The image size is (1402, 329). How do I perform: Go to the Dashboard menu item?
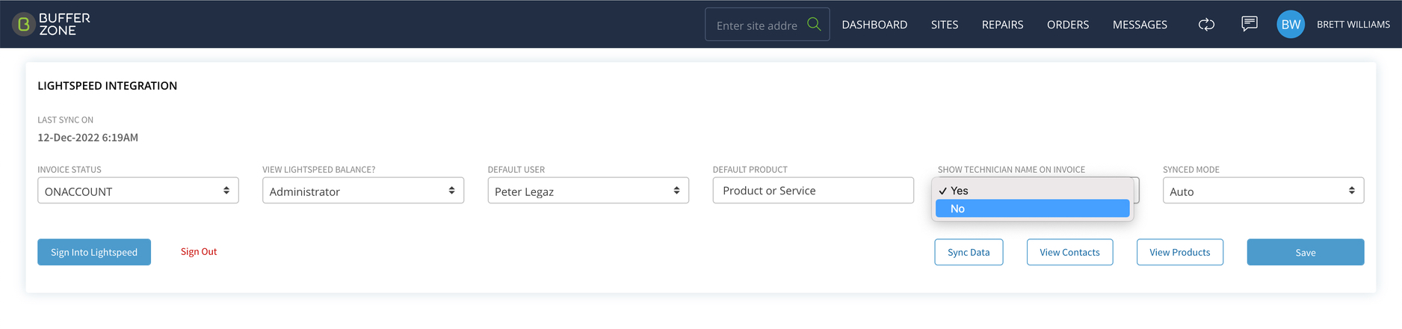tap(874, 25)
